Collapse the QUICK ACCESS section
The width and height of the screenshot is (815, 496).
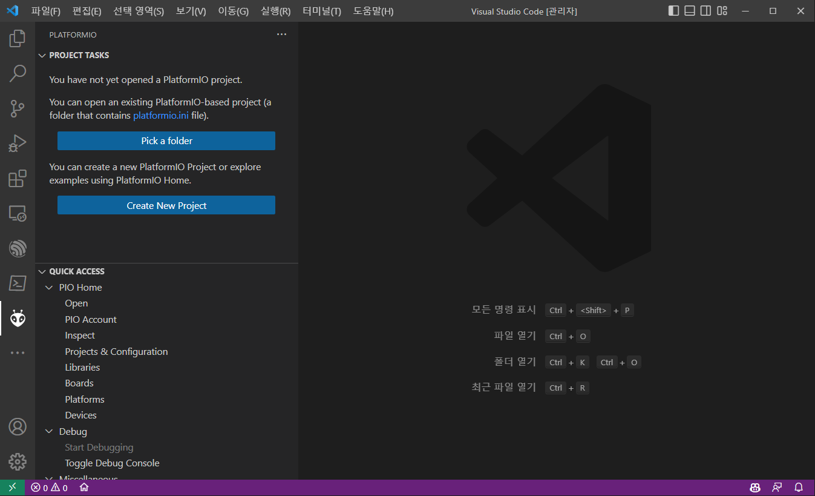(x=42, y=271)
